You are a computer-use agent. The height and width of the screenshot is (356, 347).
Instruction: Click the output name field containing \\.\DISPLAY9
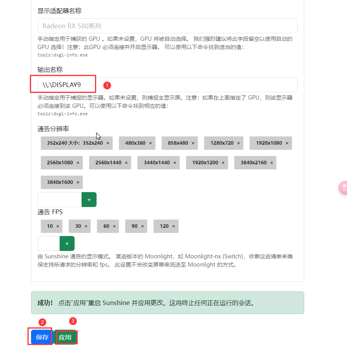coord(168,85)
